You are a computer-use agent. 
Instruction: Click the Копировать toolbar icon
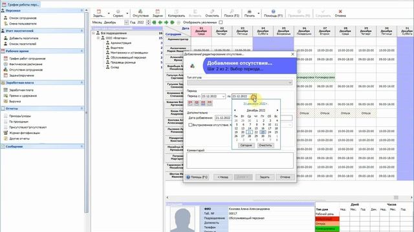176,13
